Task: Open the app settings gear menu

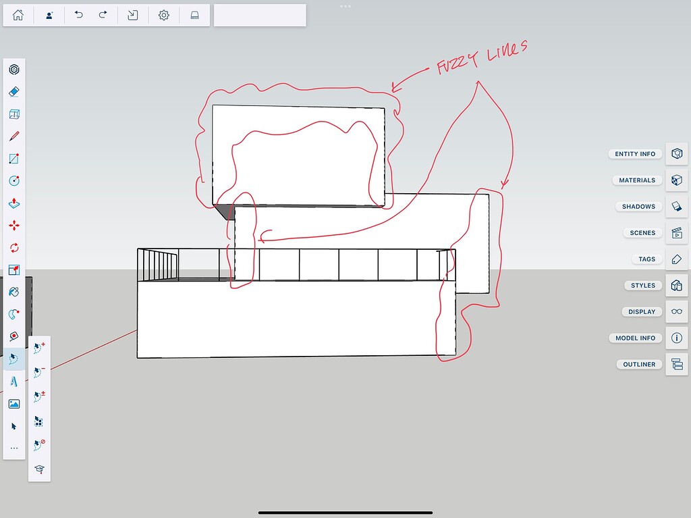Action: pyautogui.click(x=163, y=14)
